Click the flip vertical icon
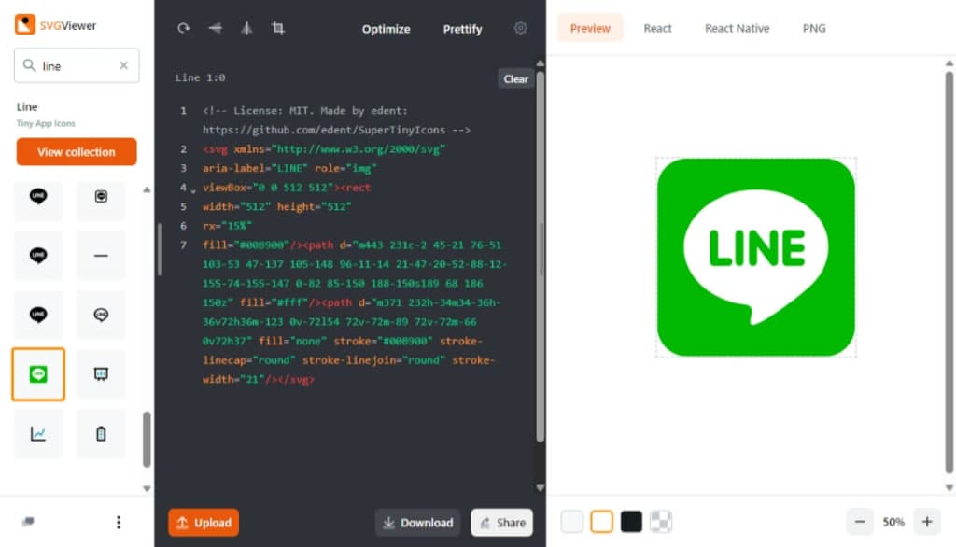Image resolution: width=956 pixels, height=547 pixels. (246, 28)
